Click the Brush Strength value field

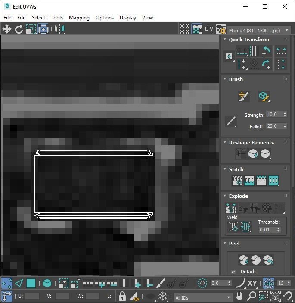pyautogui.click(x=274, y=114)
